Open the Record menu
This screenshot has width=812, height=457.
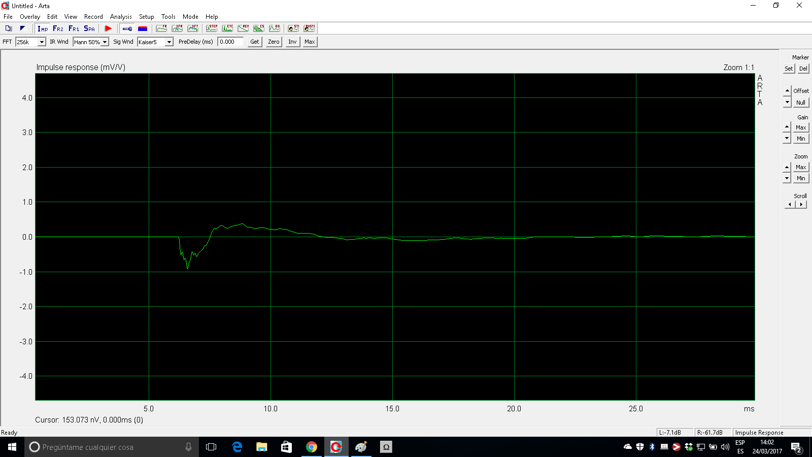[93, 17]
